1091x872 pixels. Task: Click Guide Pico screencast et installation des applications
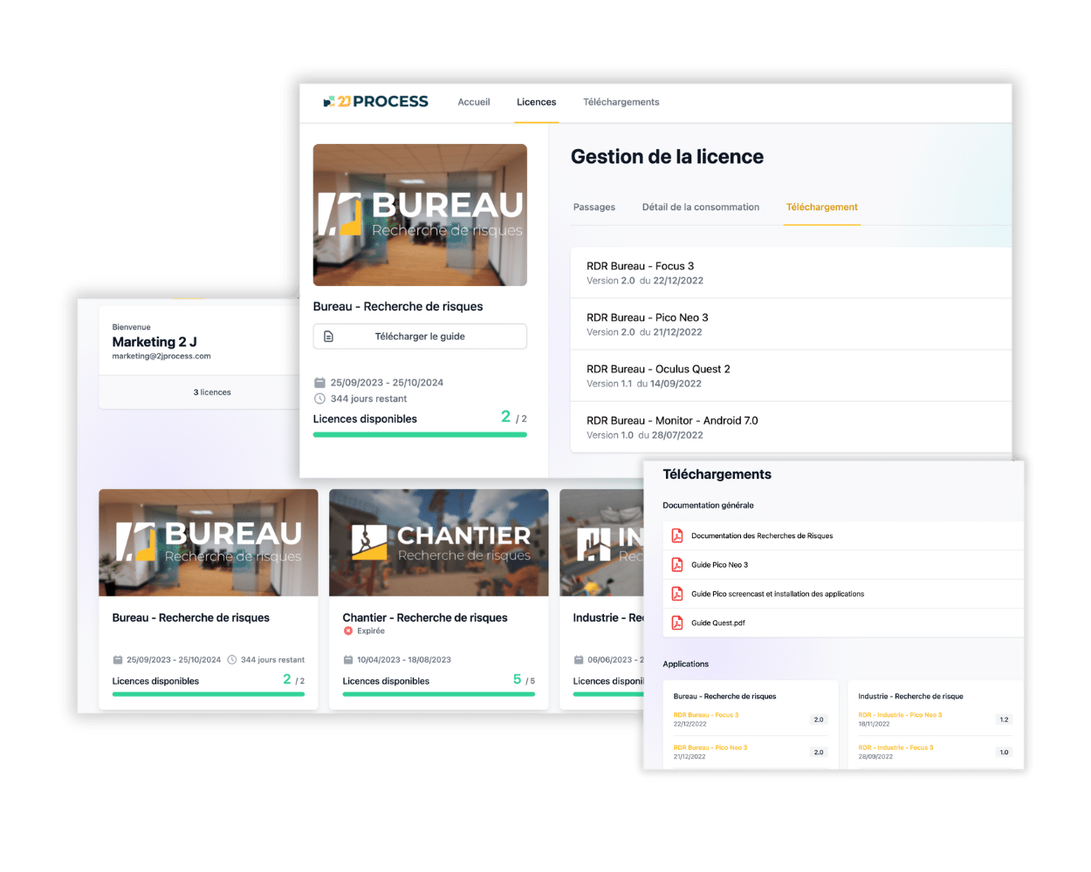click(x=778, y=594)
